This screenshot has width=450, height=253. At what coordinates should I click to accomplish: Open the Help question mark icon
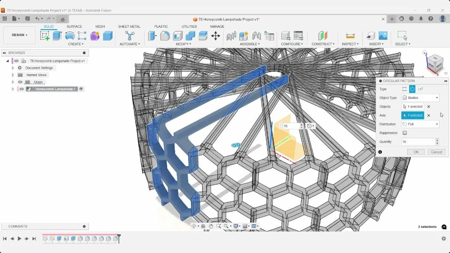(431, 19)
